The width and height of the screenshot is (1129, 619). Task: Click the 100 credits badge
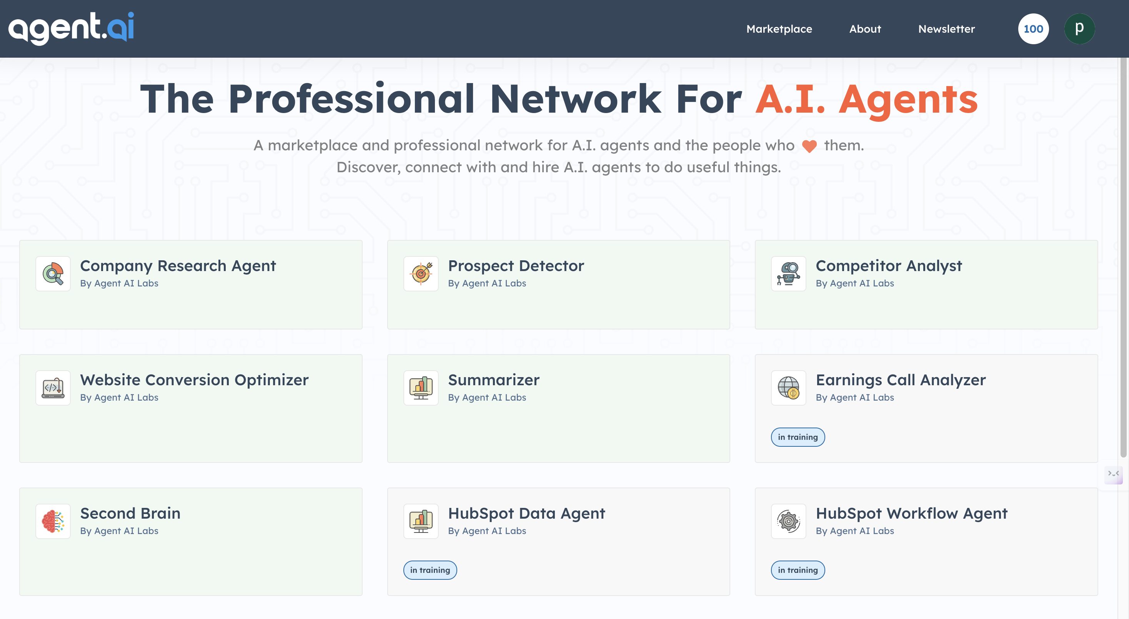pyautogui.click(x=1033, y=29)
